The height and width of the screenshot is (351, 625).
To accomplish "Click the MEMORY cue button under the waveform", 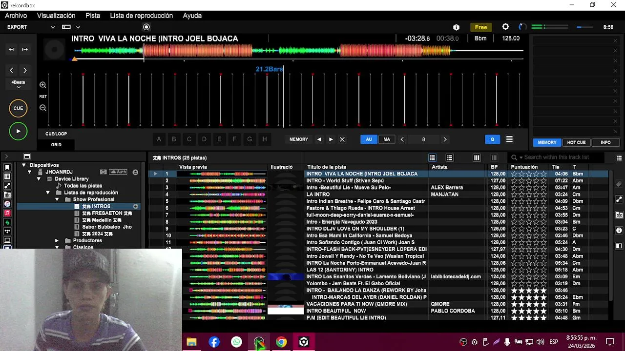I will [x=299, y=139].
